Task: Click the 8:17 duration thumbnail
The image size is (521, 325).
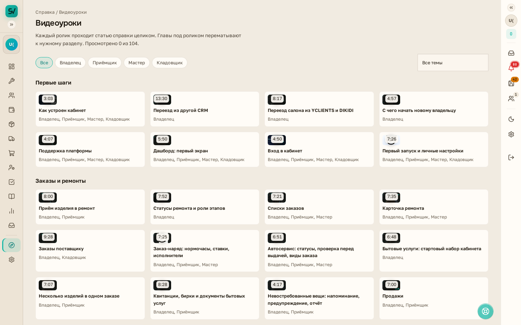Action: coord(277,99)
